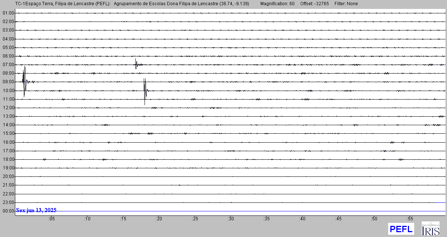Image resolution: width=447 pixels, height=237 pixels.
Task: Click the 01:00 hour label
Action: [x=8, y=13]
